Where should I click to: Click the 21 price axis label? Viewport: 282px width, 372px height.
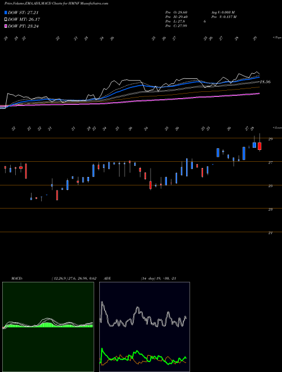(270, 233)
